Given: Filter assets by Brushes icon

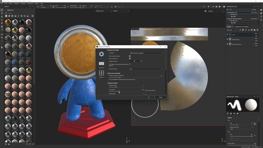Looking at the screenshot, I should [18, 16].
